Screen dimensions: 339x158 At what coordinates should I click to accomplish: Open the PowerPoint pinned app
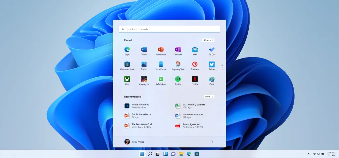[x=161, y=50]
